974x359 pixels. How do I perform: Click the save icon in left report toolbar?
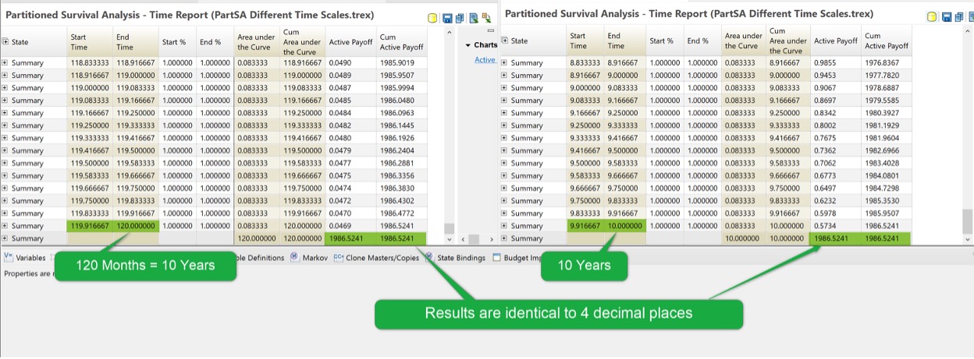click(447, 18)
